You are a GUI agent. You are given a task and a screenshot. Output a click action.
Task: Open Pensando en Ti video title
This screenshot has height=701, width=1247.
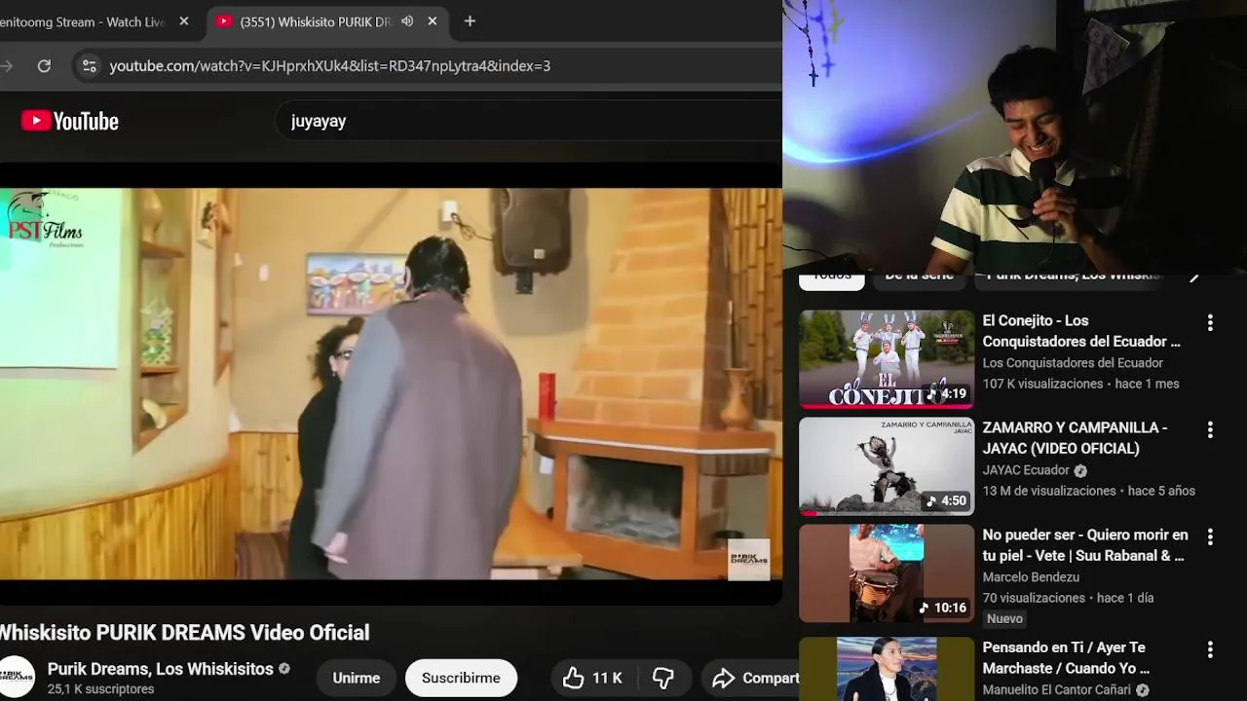(1066, 658)
